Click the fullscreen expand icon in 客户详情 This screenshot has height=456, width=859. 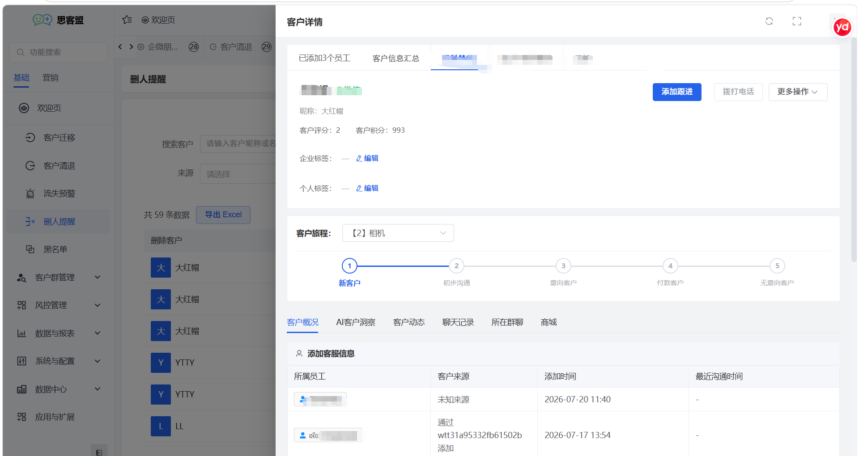click(797, 21)
